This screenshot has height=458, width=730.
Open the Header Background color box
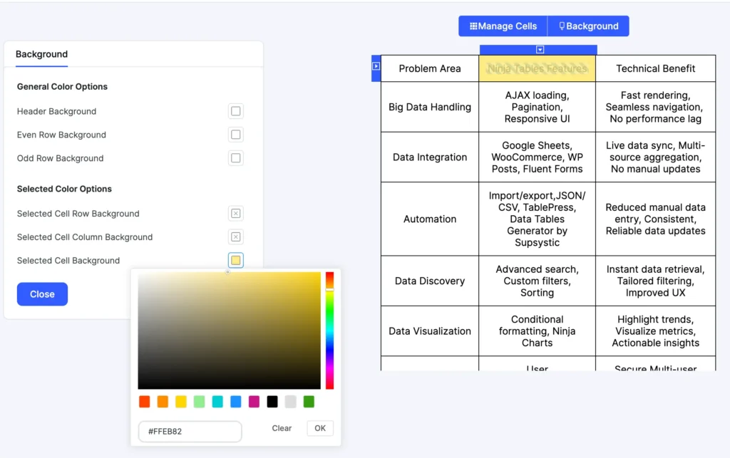point(235,111)
